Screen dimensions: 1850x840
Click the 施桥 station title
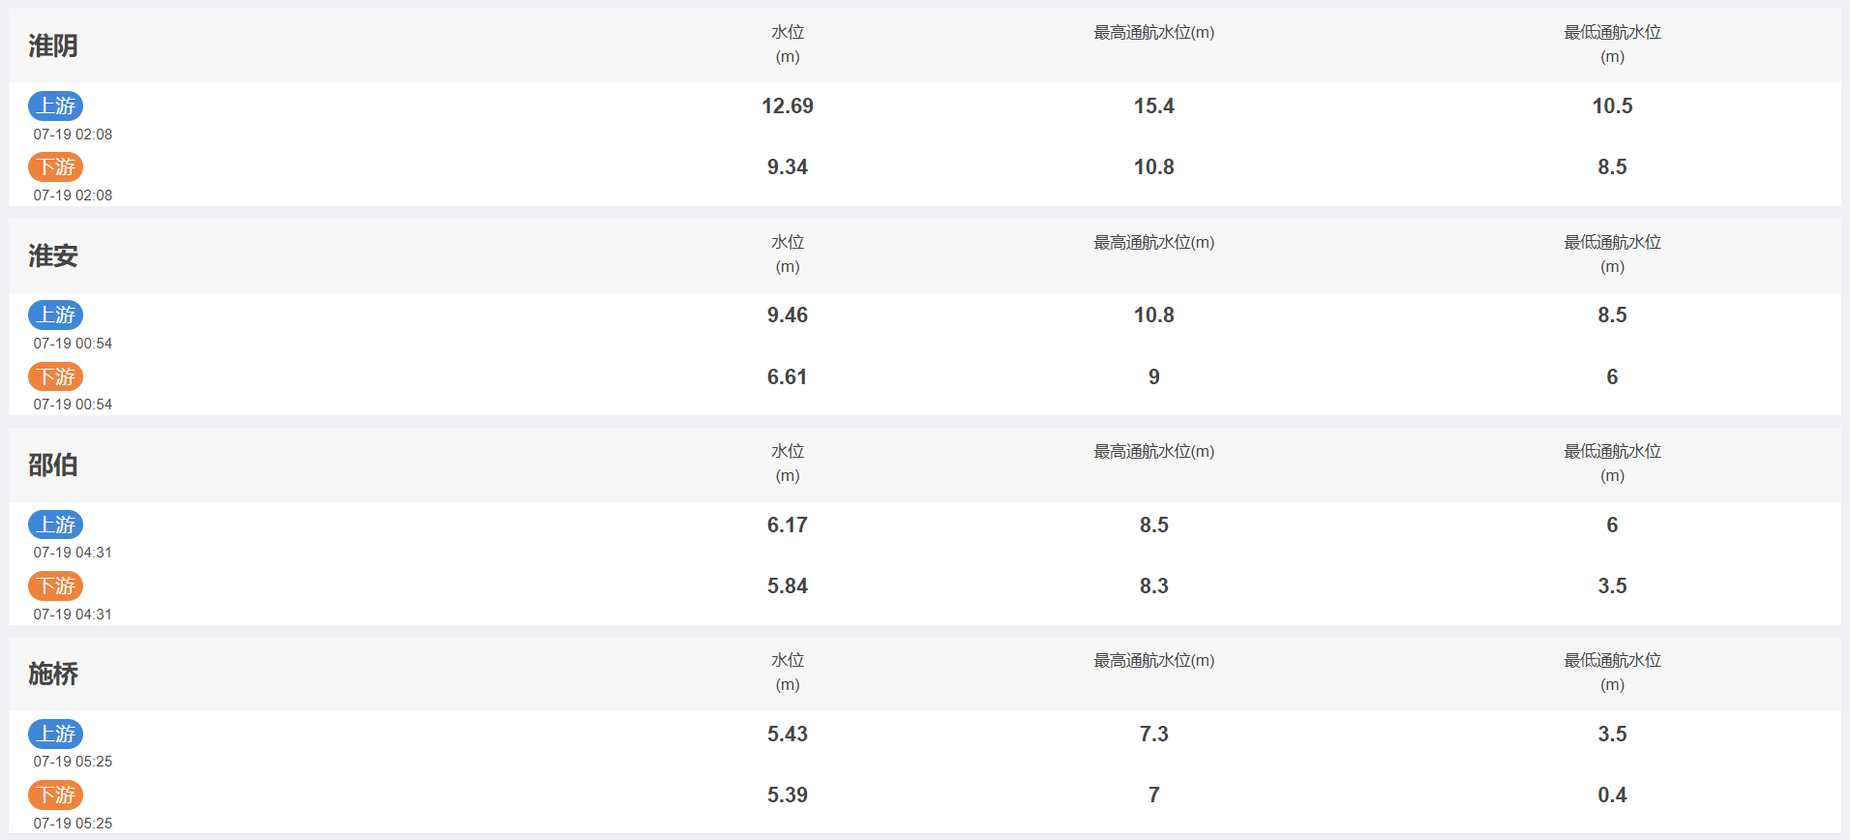pyautogui.click(x=53, y=674)
